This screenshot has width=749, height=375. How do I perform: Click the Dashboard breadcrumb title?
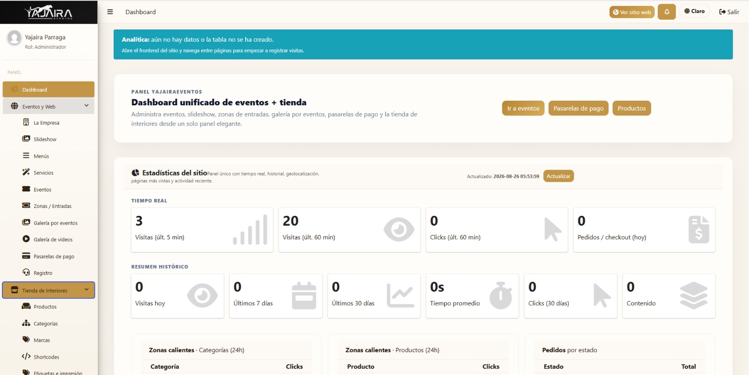click(140, 12)
